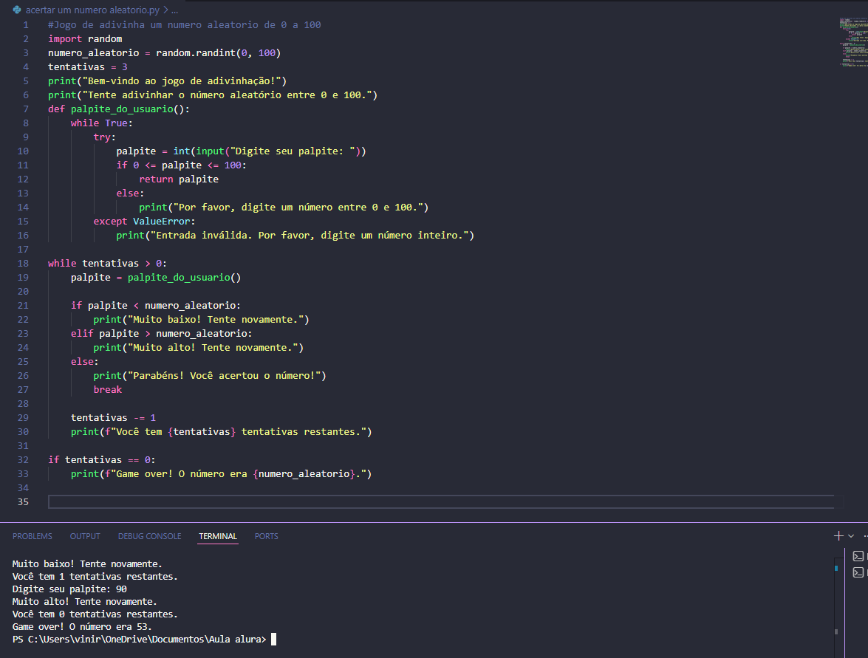The image size is (868, 658).
Task: Switch to the DEBUG CONSOLE tab
Action: [x=149, y=536]
